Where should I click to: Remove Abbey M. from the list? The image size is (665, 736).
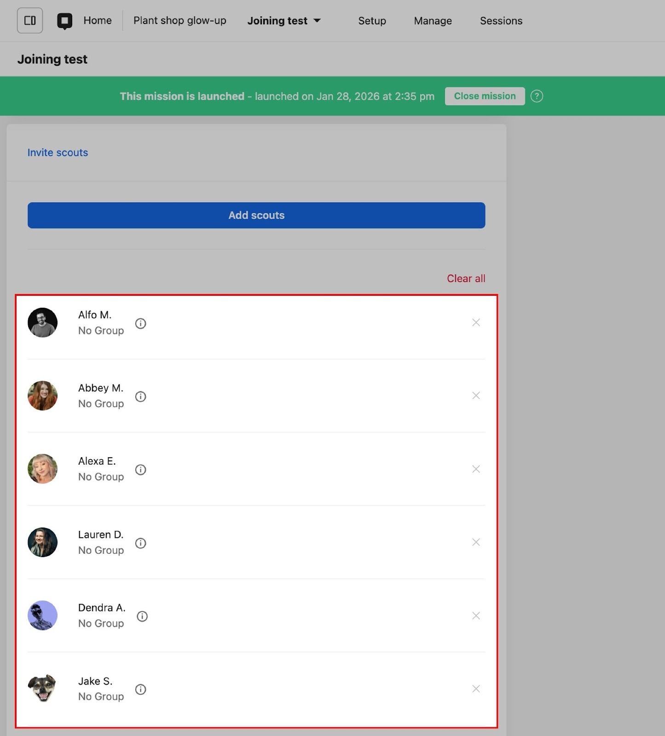[x=476, y=396]
